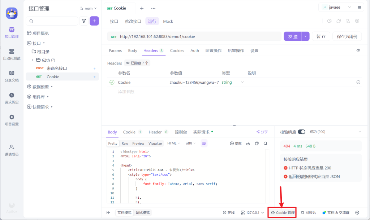370x220 pixels.
Task: Uncheck the Cookie header row checkbox
Action: click(112, 82)
